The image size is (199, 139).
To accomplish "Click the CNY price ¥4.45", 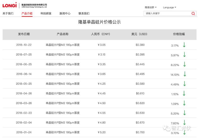I will 102,93.
